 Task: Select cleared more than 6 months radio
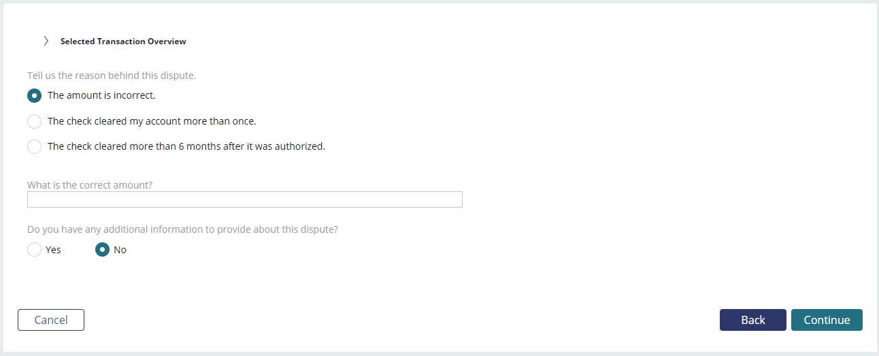pos(34,146)
